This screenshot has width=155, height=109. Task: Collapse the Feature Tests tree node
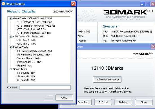tap(11, 48)
